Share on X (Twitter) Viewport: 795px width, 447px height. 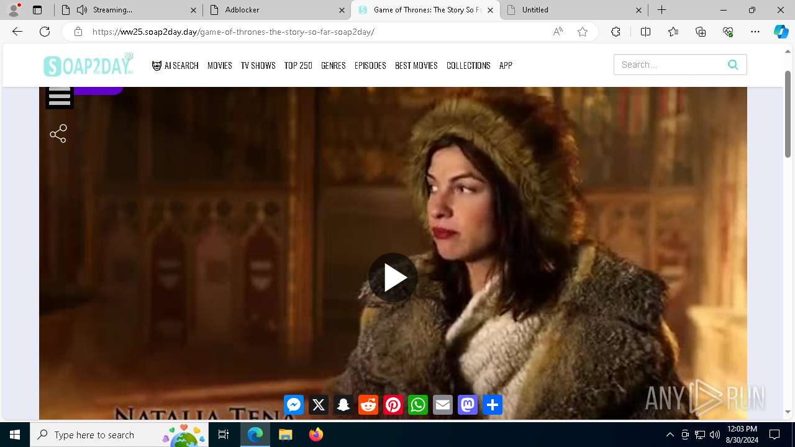319,405
